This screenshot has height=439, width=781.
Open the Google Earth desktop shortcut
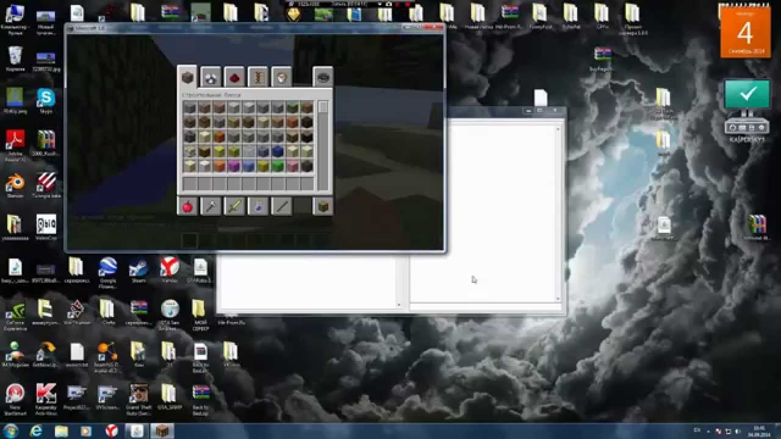pos(108,272)
